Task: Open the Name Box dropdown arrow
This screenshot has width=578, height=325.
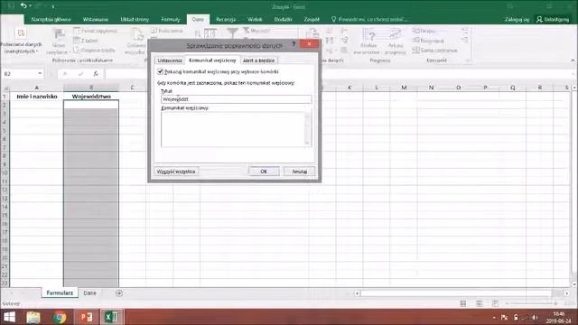Action: tap(40, 74)
